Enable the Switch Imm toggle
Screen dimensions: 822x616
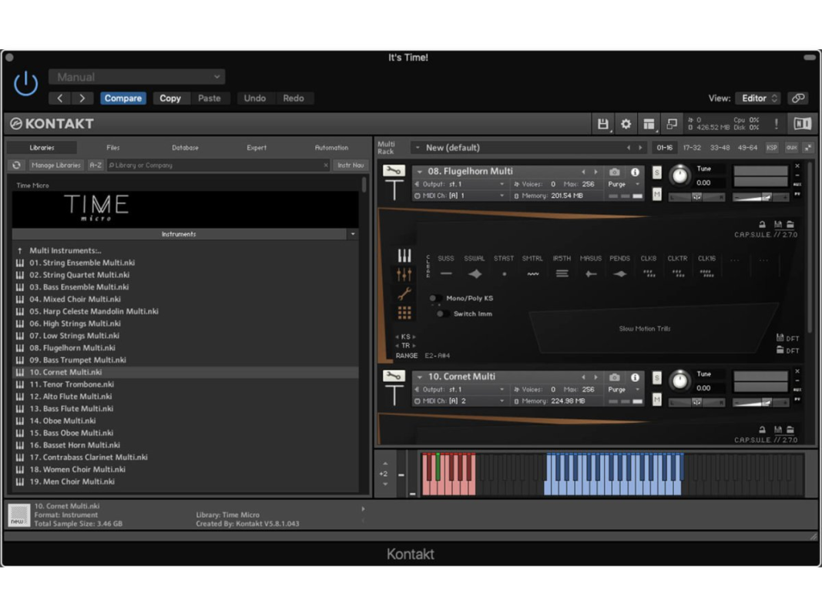(441, 314)
